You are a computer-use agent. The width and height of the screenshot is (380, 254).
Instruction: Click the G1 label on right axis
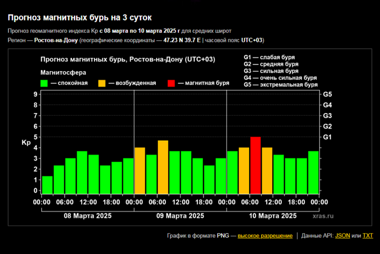pyautogui.click(x=328, y=137)
